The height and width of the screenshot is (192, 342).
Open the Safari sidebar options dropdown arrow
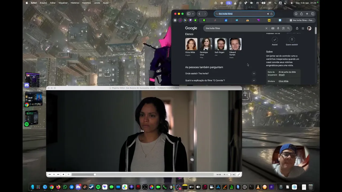(x=193, y=14)
